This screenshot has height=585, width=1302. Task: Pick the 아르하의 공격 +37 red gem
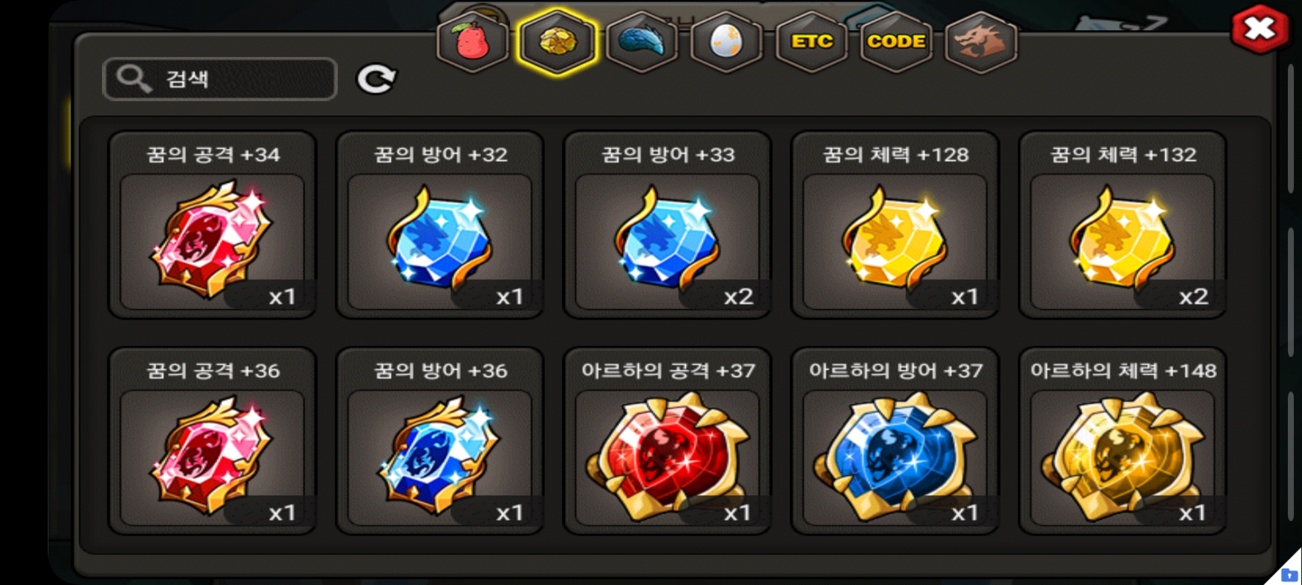pyautogui.click(x=668, y=441)
